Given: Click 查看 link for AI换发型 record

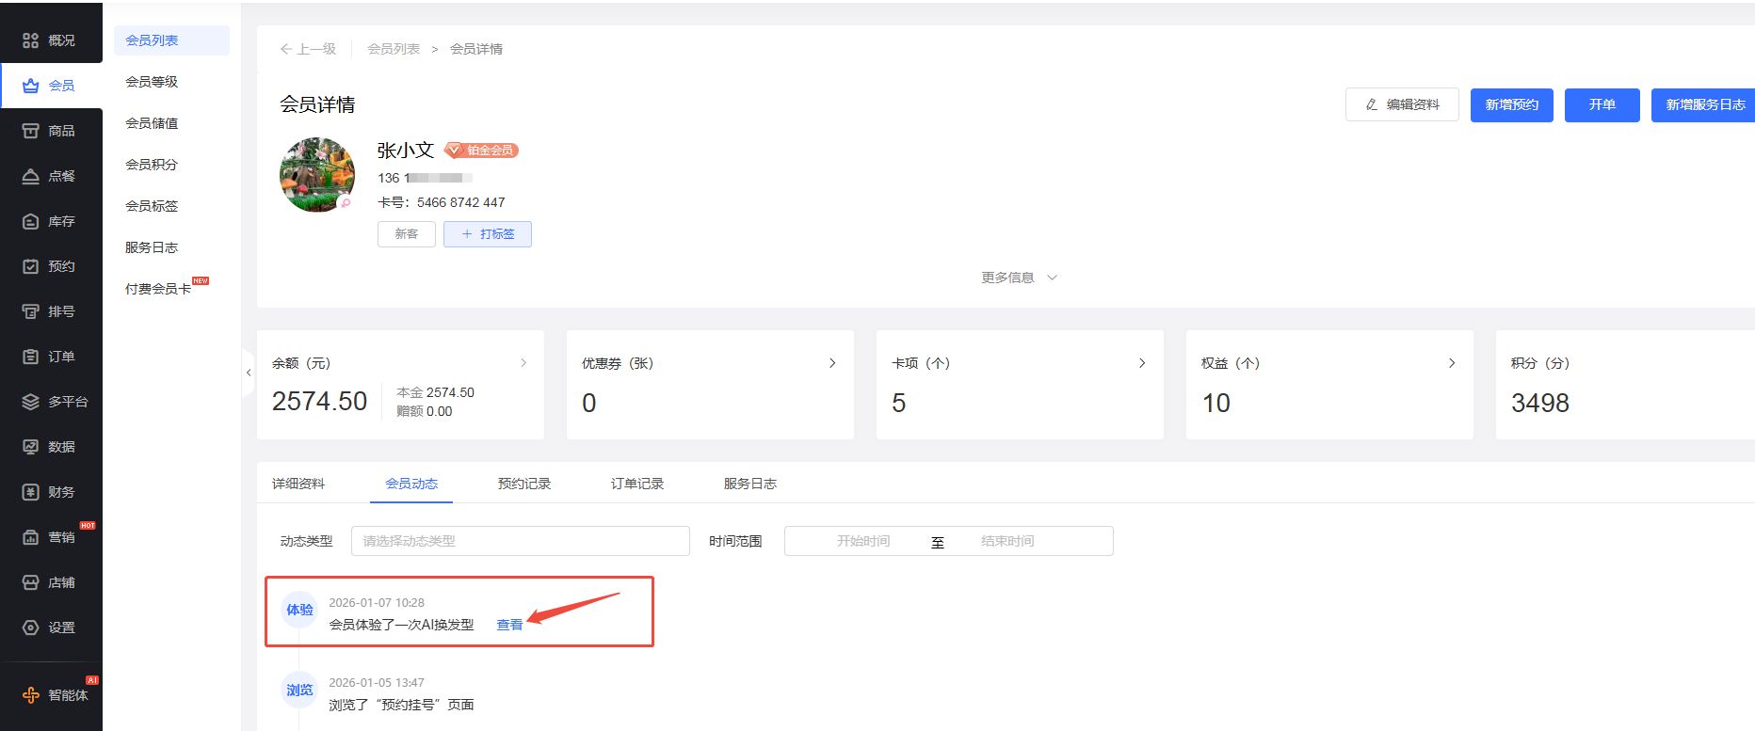Looking at the screenshot, I should click(509, 625).
